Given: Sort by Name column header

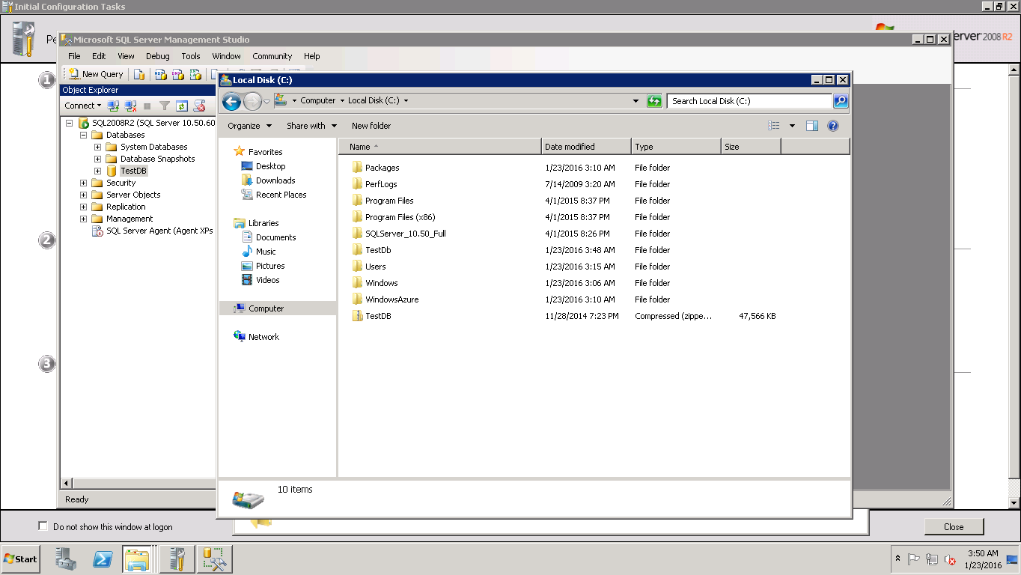Looking at the screenshot, I should [441, 147].
